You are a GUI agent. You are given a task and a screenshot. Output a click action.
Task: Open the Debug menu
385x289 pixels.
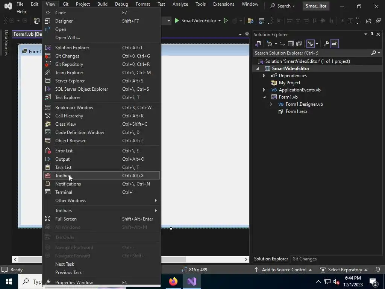(121, 4)
